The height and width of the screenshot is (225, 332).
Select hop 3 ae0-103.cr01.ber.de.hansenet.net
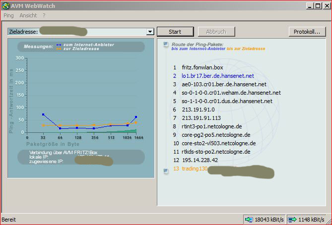coord(219,84)
